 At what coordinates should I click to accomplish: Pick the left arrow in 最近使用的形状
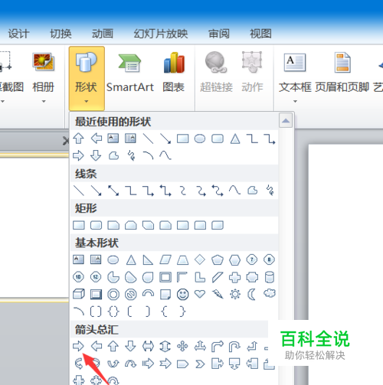96,139
